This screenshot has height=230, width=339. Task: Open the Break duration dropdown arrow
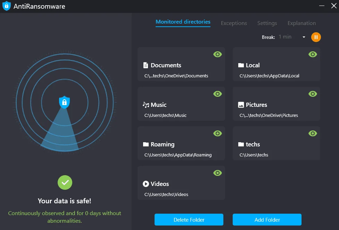(x=304, y=37)
